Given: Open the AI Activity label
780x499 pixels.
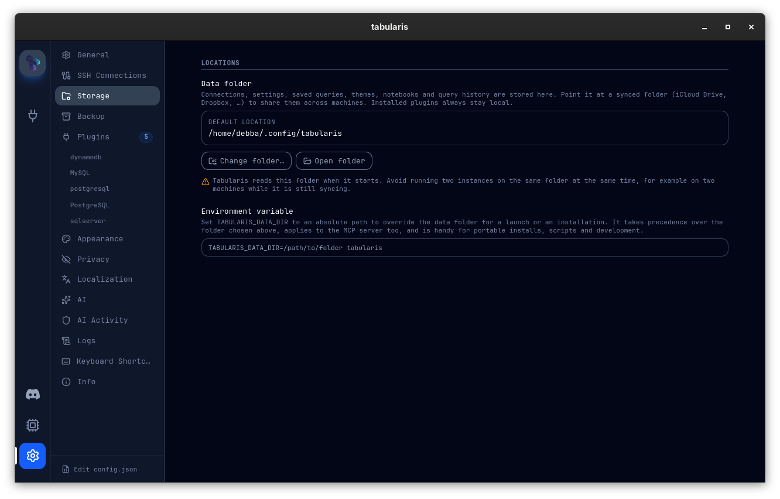Looking at the screenshot, I should click(102, 320).
